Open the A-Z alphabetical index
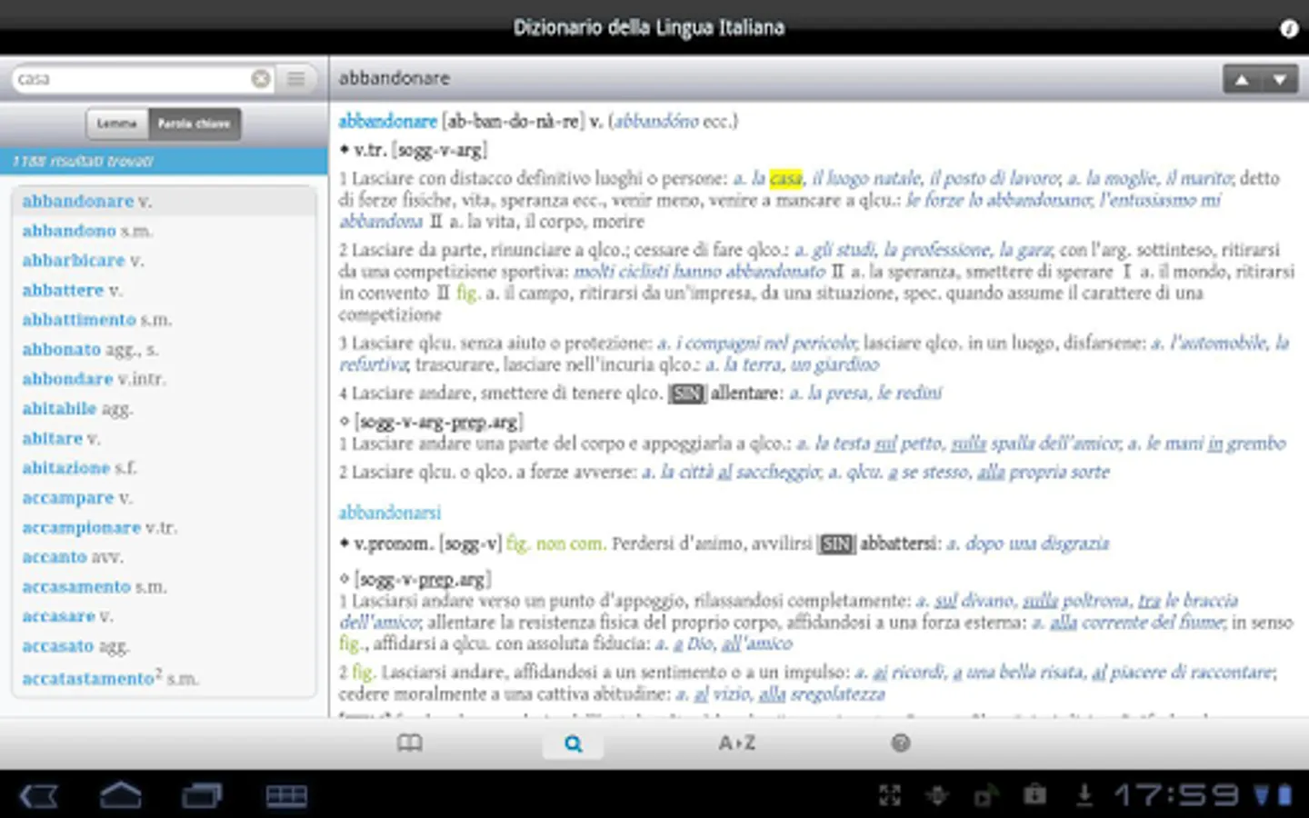The image size is (1309, 818). [x=736, y=743]
